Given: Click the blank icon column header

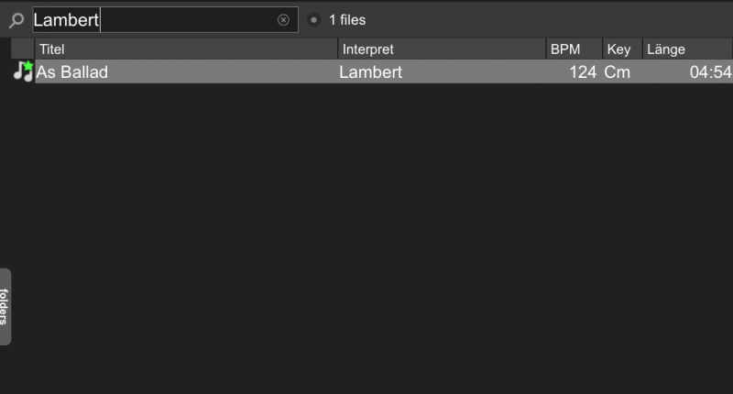Looking at the screenshot, I should [x=22, y=49].
